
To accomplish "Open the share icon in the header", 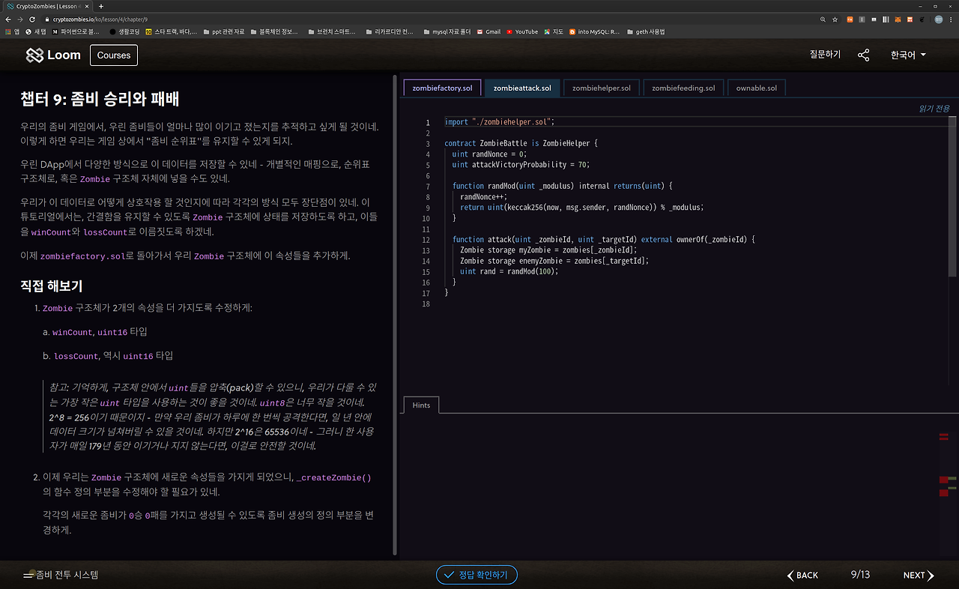I will [x=864, y=55].
